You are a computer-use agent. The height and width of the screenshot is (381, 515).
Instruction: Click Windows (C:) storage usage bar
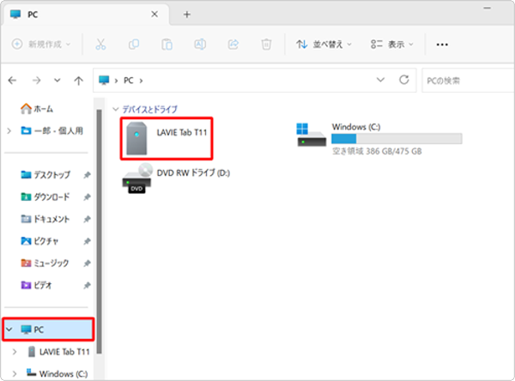pyautogui.click(x=397, y=139)
